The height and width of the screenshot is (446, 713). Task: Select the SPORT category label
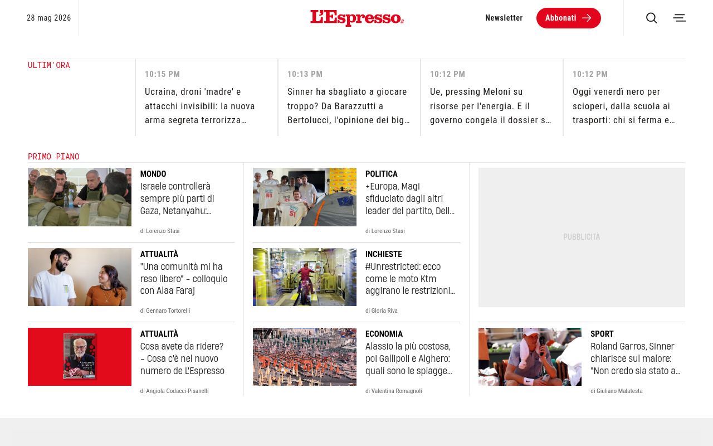coord(602,334)
